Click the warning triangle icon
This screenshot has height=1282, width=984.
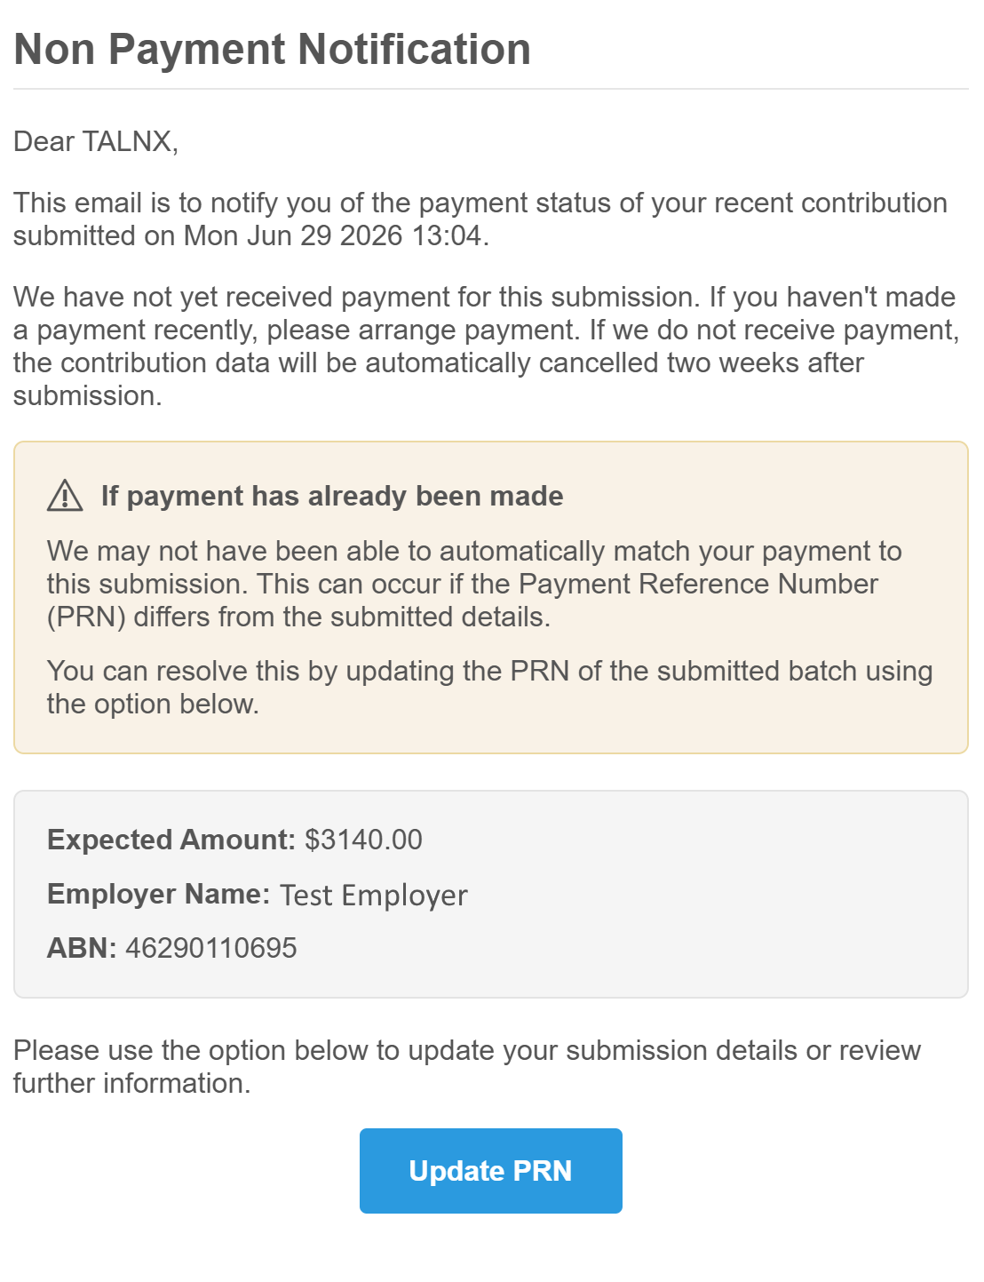click(65, 496)
